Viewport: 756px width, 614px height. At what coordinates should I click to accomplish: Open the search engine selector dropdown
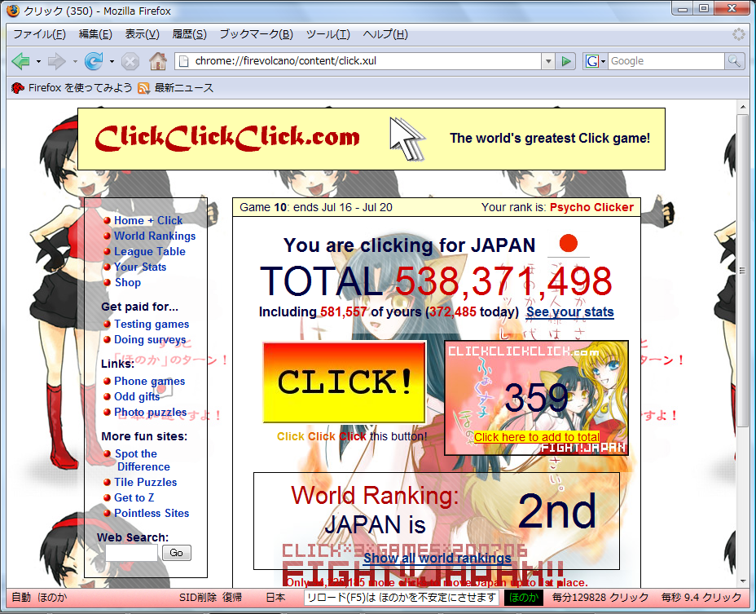point(603,61)
